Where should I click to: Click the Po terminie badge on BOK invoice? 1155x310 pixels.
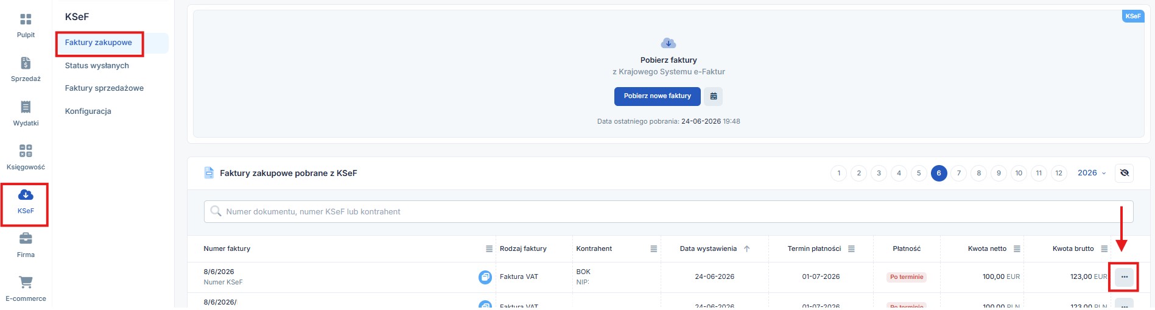click(907, 277)
